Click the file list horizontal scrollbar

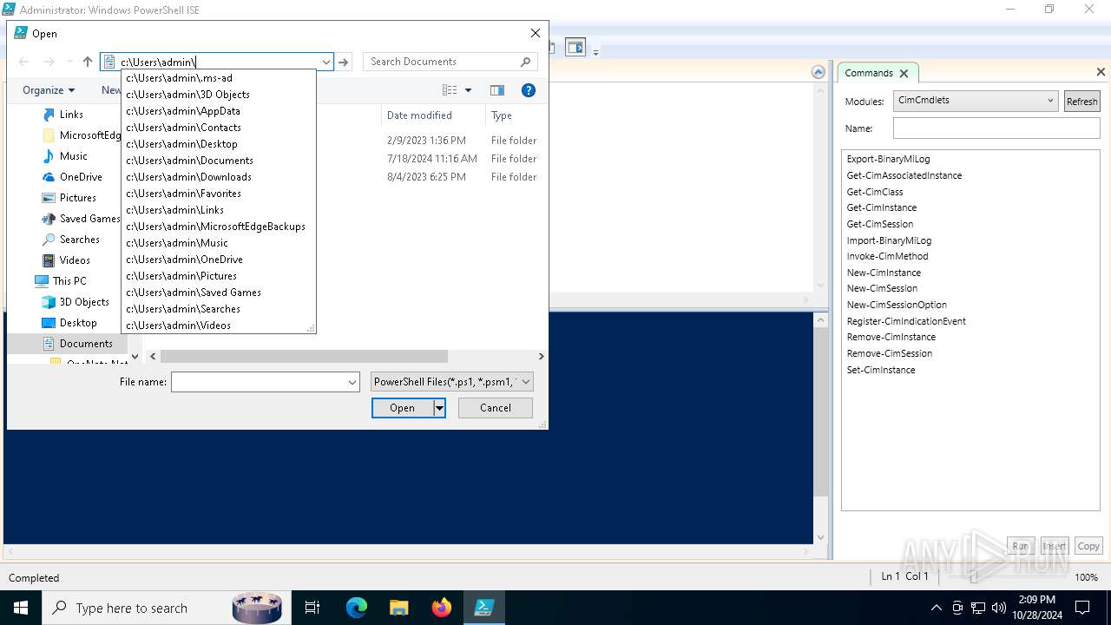click(304, 357)
